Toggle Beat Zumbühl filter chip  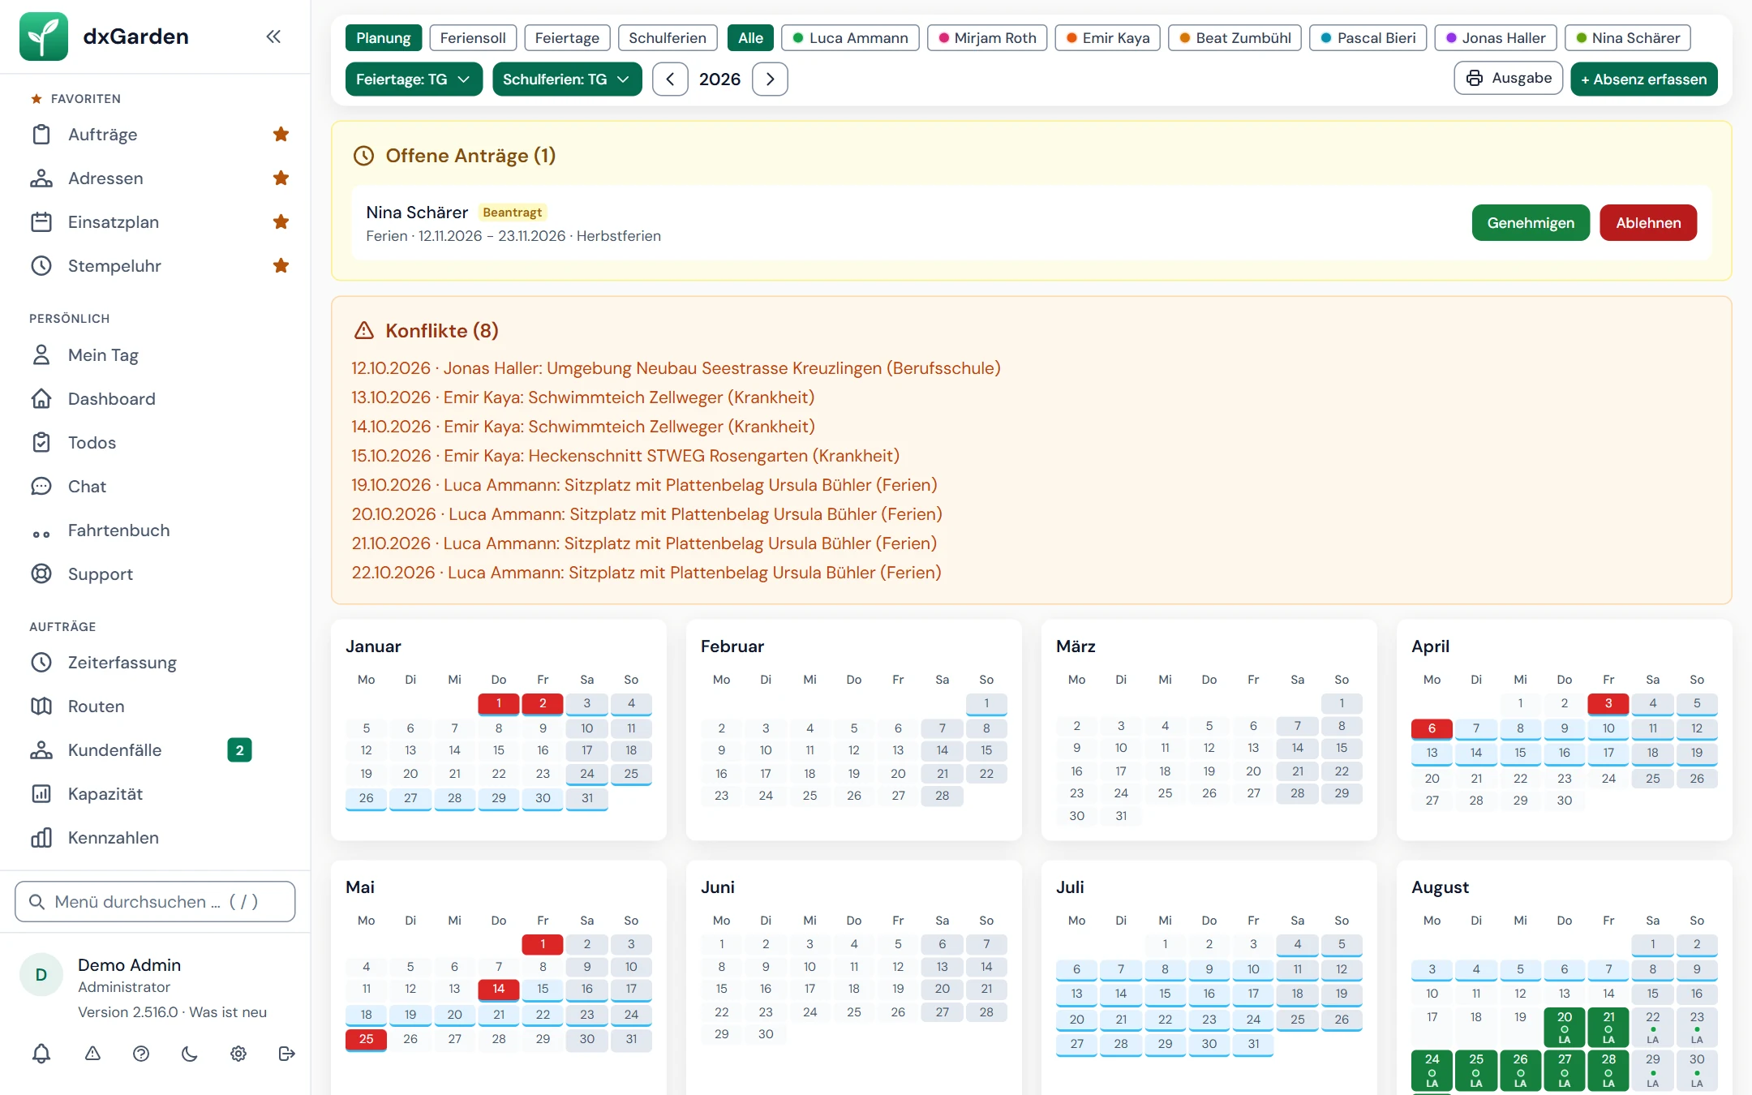[x=1235, y=38]
